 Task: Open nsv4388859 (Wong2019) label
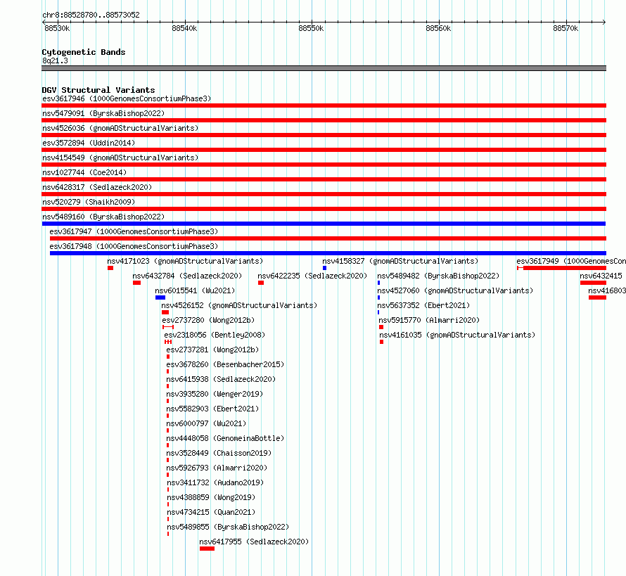coord(211,497)
